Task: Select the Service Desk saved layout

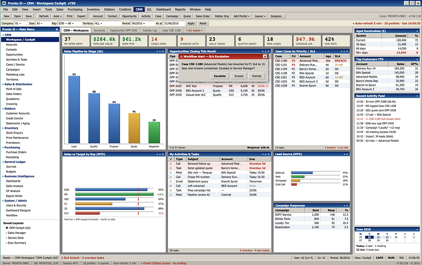Action: [x=14, y=238]
